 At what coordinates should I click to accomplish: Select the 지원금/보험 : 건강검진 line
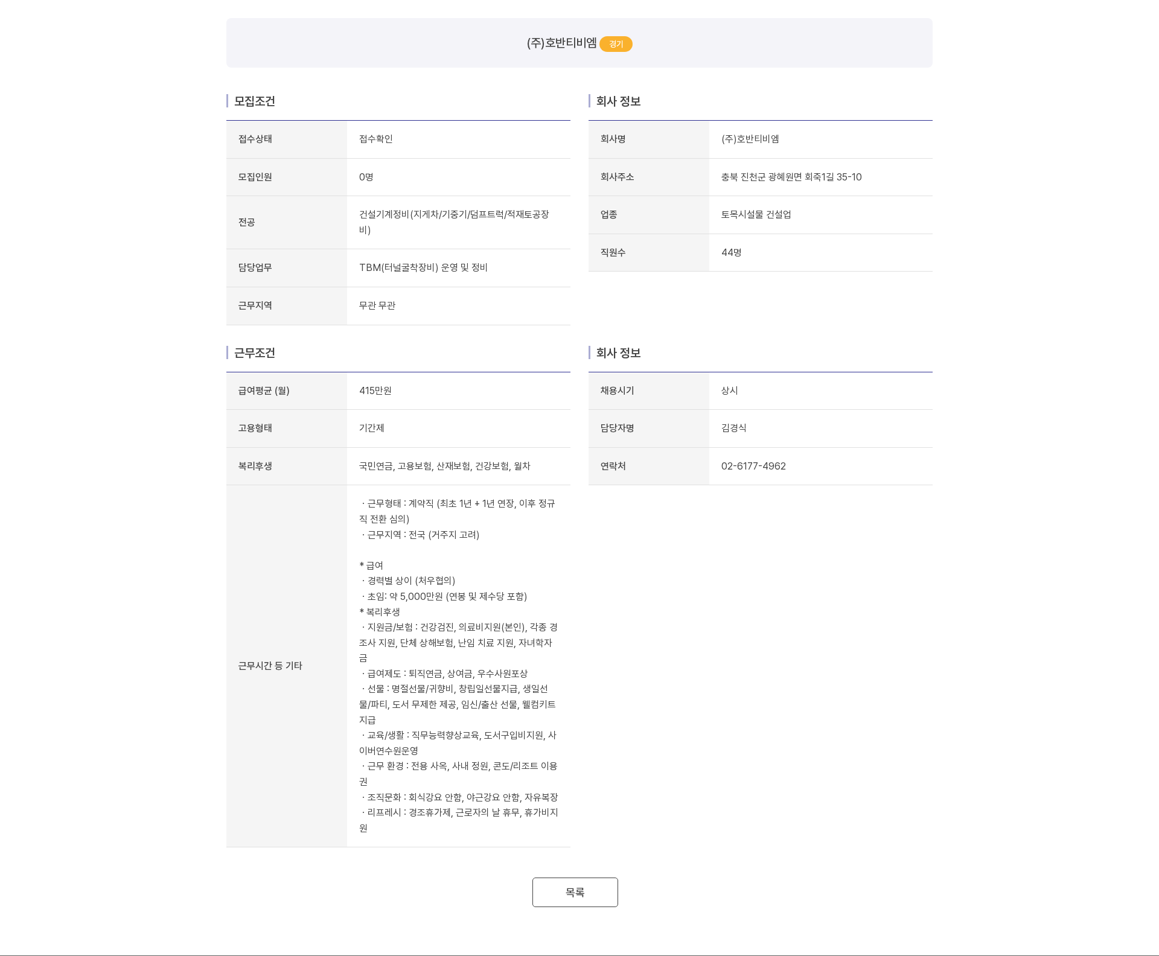pyautogui.click(x=459, y=643)
